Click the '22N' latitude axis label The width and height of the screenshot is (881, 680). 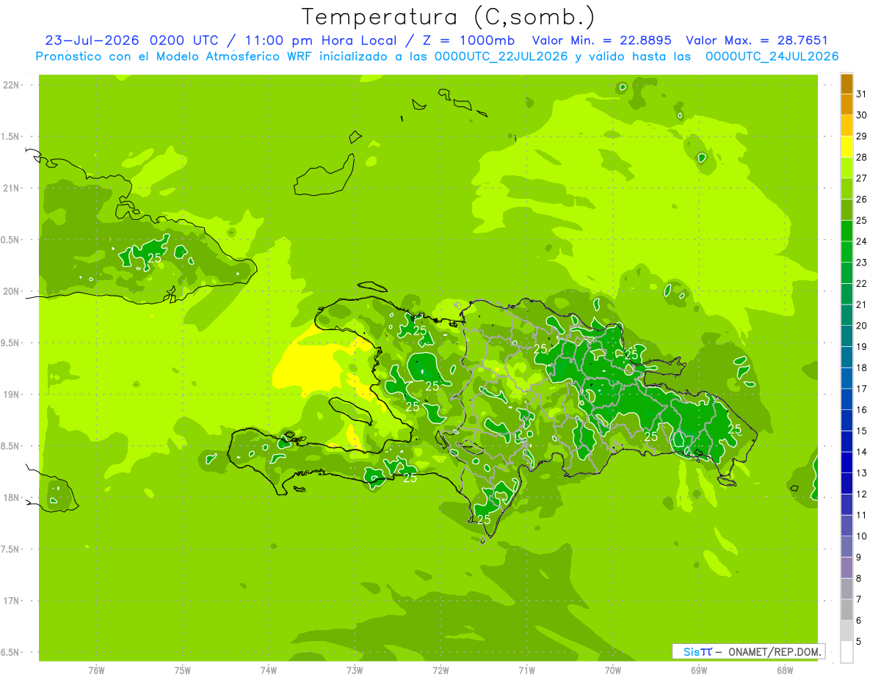[10, 85]
